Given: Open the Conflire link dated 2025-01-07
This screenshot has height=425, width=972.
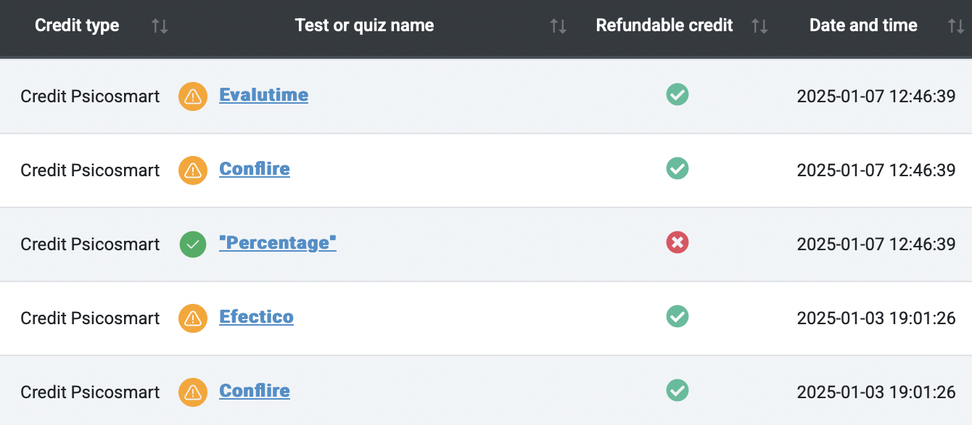Looking at the screenshot, I should click(255, 169).
